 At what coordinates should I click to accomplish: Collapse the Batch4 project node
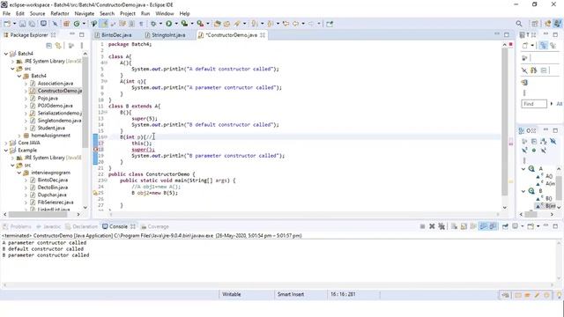(6, 54)
